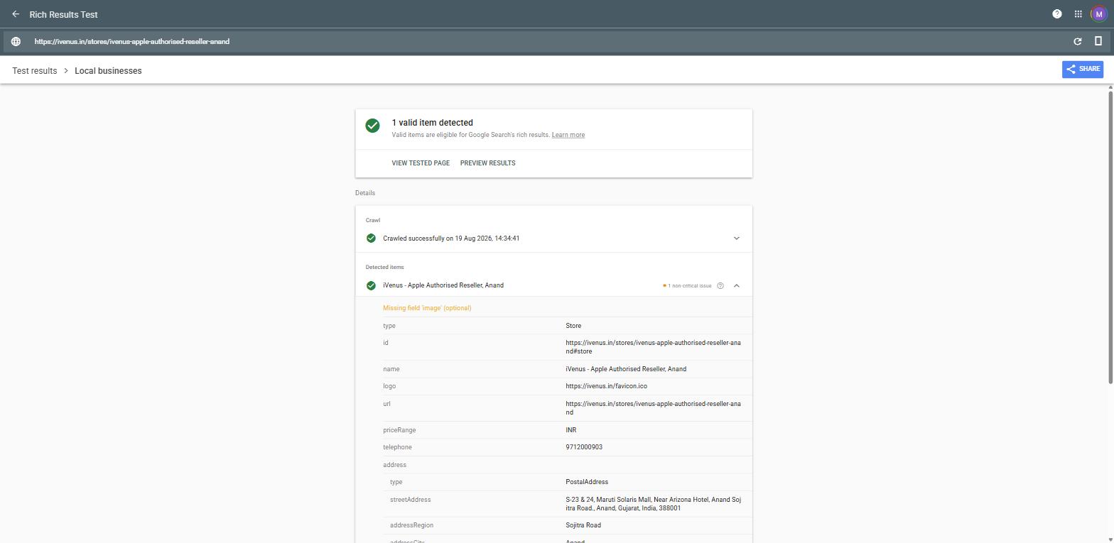Click PREVIEW RESULTS
This screenshot has width=1114, height=543.
(x=488, y=163)
